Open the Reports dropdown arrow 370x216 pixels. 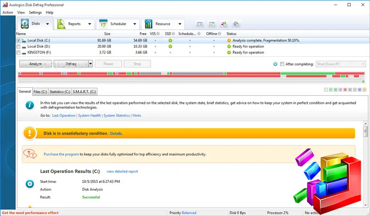pyautogui.click(x=90, y=24)
